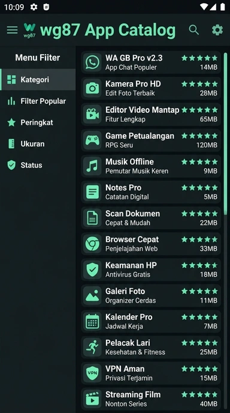The height and width of the screenshot is (413, 230).
Task: Tap the VPN shield icon for VPN Aman
Action: point(92,373)
